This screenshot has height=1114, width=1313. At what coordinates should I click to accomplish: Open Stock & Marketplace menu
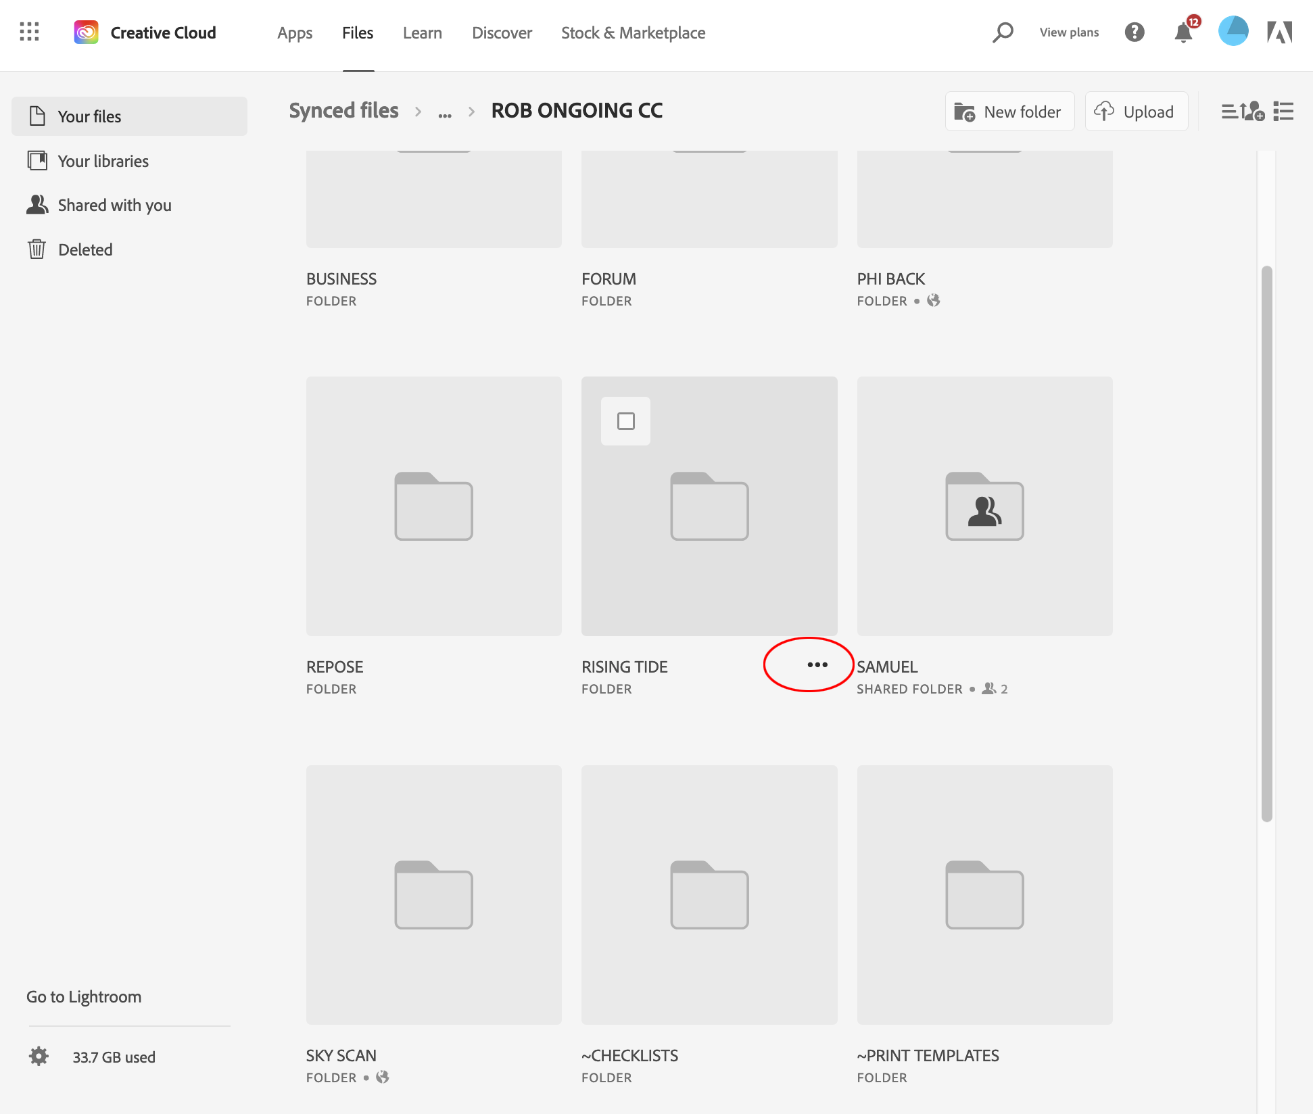pyautogui.click(x=633, y=32)
